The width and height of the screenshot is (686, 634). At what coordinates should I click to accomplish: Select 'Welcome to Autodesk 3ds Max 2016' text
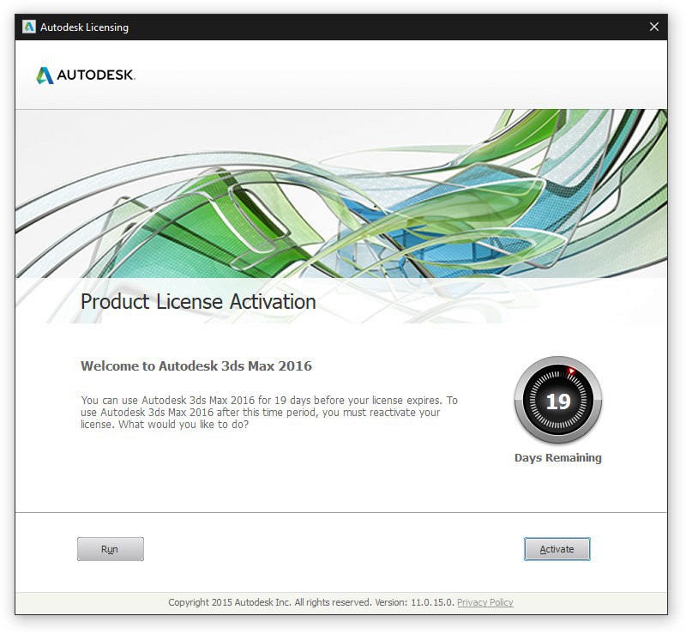(x=196, y=366)
